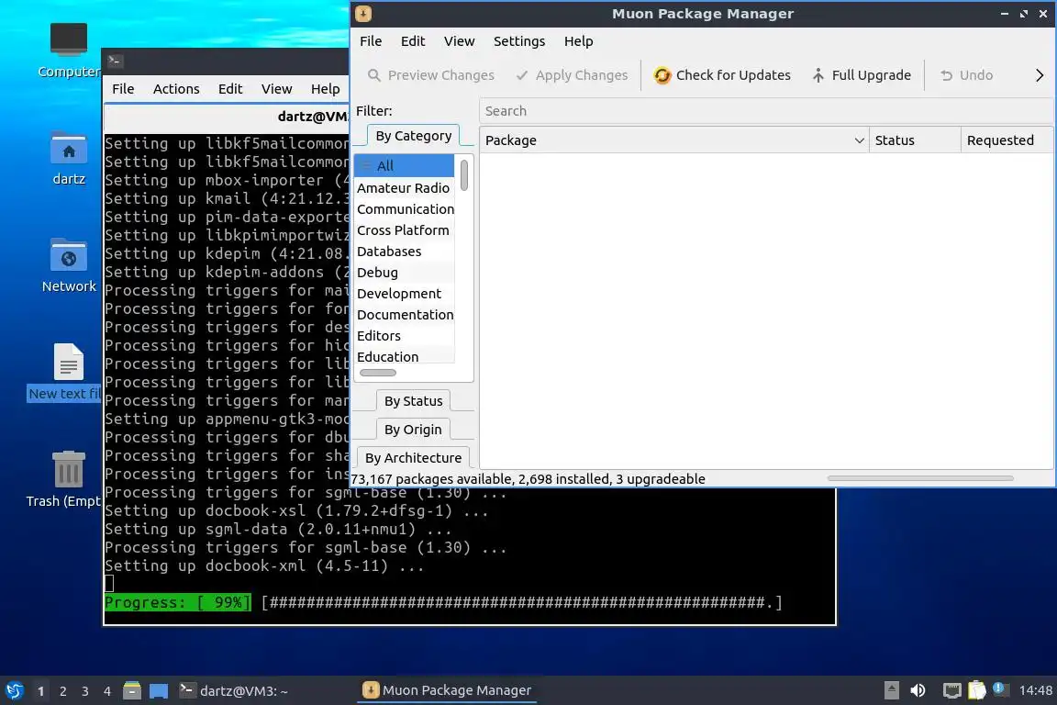Select Communication category
The width and height of the screenshot is (1057, 705).
[x=405, y=209]
